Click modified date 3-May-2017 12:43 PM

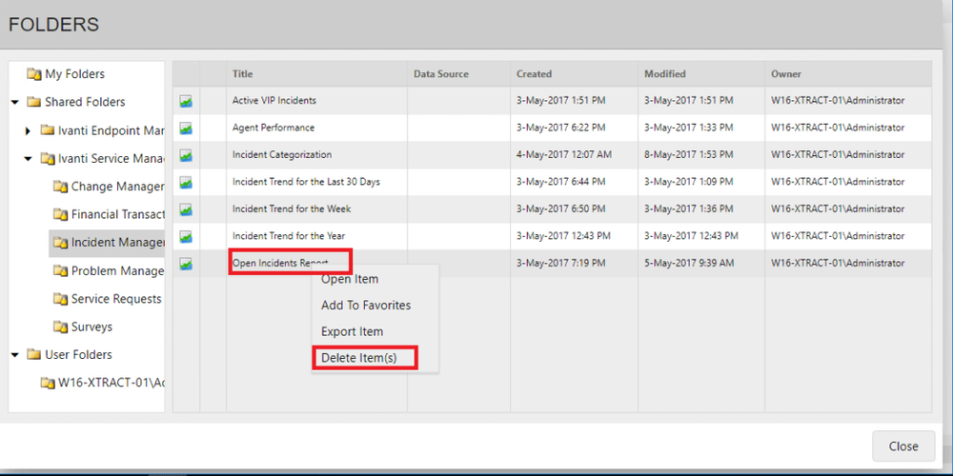[x=692, y=235]
